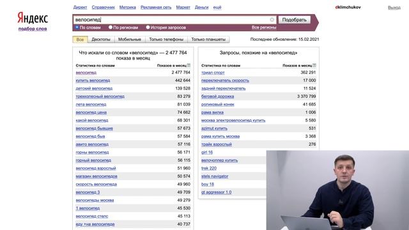Open the велосипеды москва query
Image resolution: width=409 pixels, height=230 pixels.
coord(95,200)
